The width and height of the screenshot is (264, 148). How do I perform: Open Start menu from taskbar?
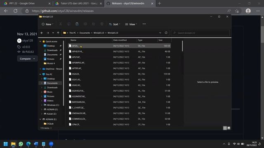tap(6, 144)
